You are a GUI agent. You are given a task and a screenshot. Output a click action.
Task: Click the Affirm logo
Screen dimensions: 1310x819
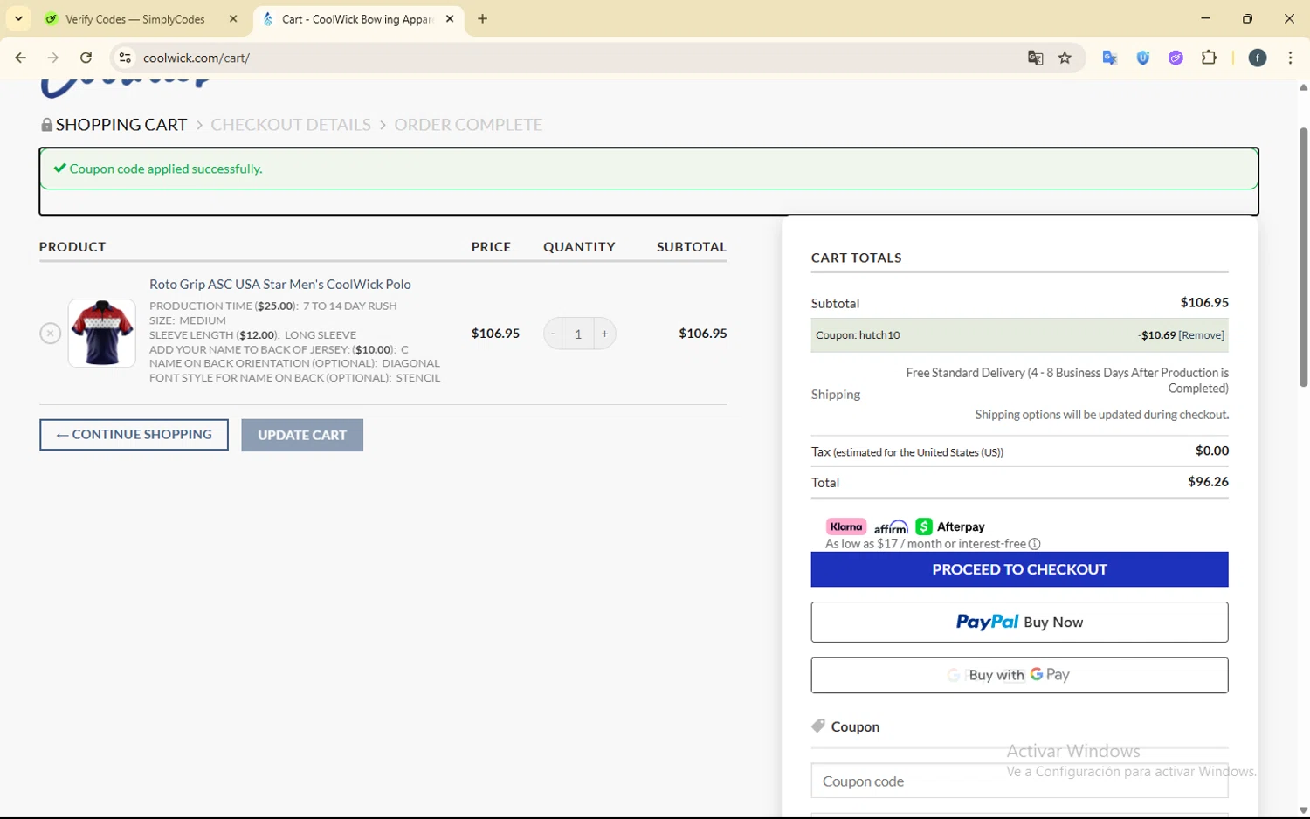(891, 527)
